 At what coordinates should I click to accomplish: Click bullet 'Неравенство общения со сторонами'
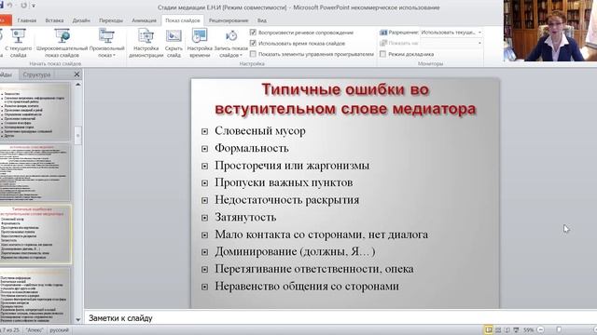click(307, 286)
